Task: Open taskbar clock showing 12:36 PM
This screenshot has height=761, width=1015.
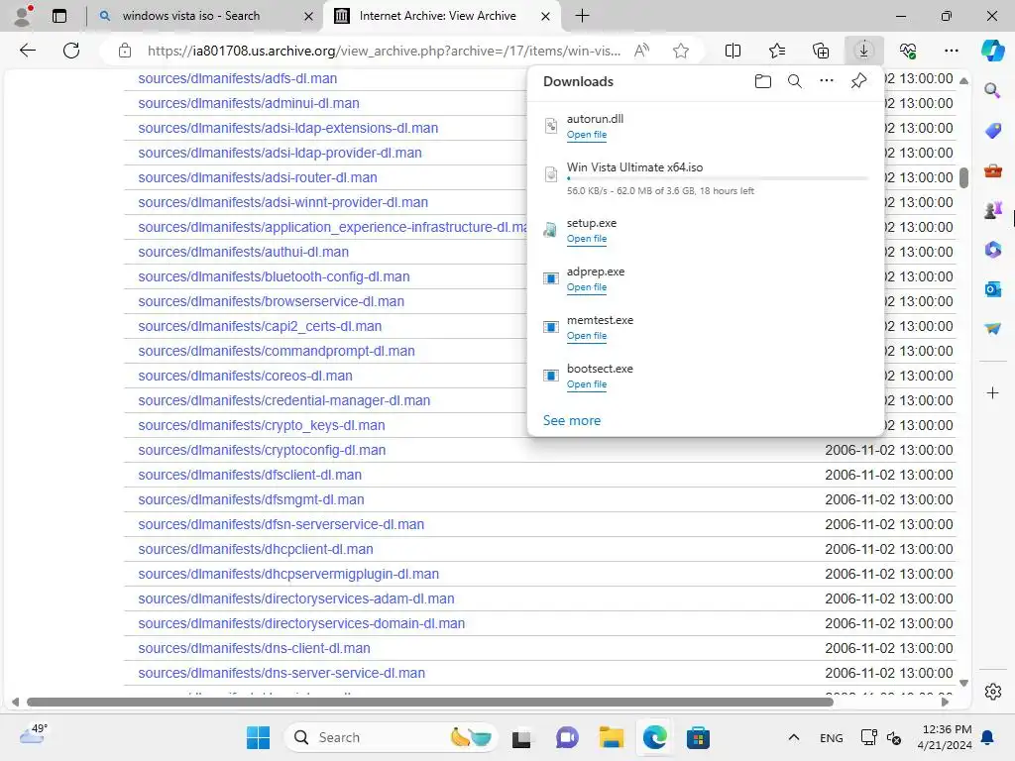Action: pyautogui.click(x=945, y=737)
